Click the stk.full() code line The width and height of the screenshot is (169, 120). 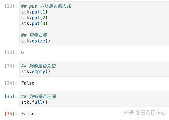click(34, 102)
